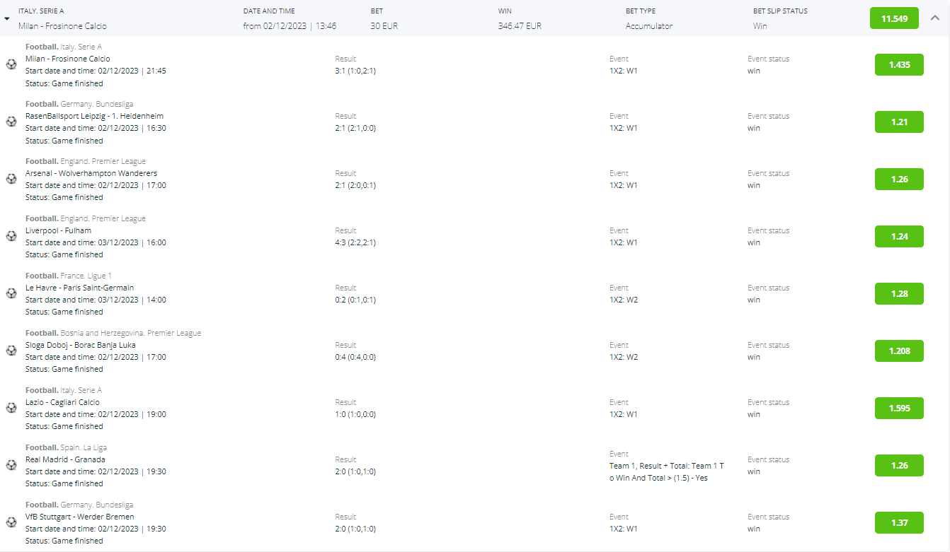Click the bet type value Accumulator
Image resolution: width=950 pixels, height=552 pixels.
click(x=649, y=26)
